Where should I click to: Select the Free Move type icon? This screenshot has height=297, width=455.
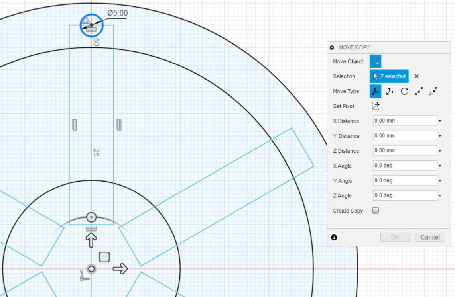tap(375, 91)
